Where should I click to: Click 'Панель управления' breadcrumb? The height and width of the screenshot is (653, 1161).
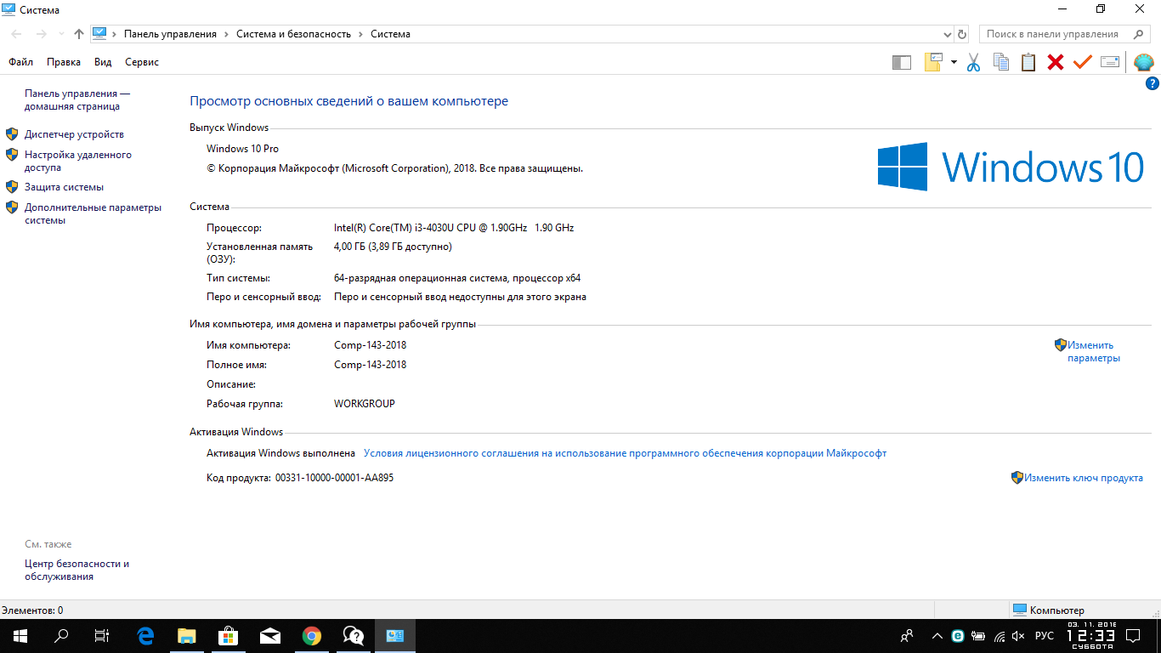click(170, 34)
